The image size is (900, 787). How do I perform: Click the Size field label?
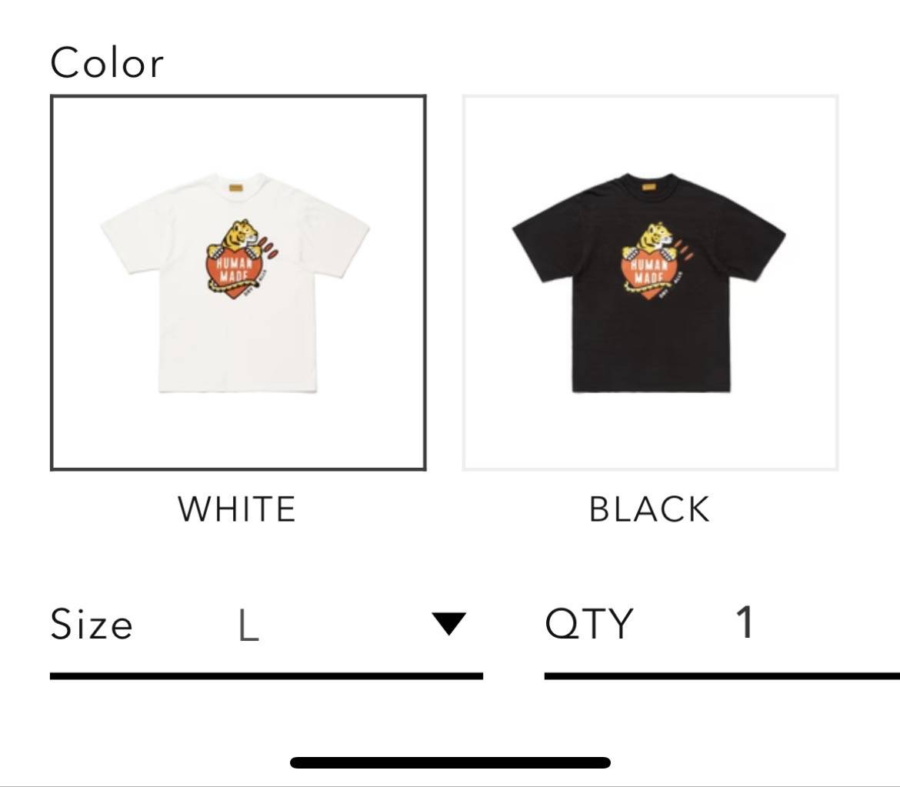tap(92, 624)
